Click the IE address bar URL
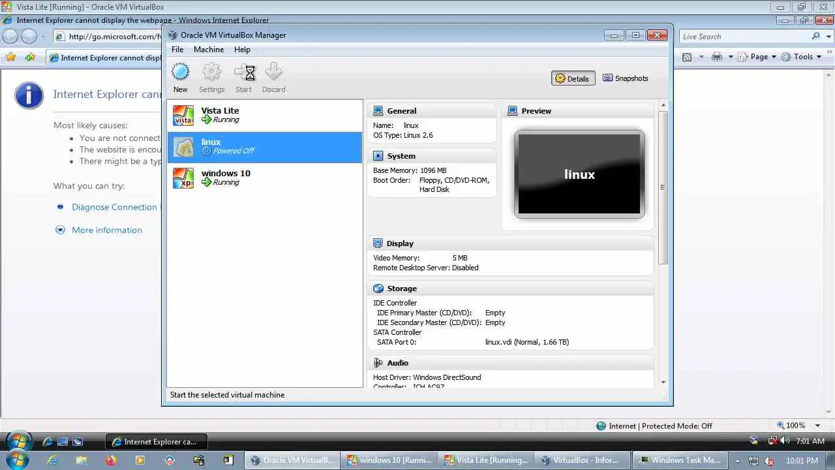 pyautogui.click(x=114, y=37)
